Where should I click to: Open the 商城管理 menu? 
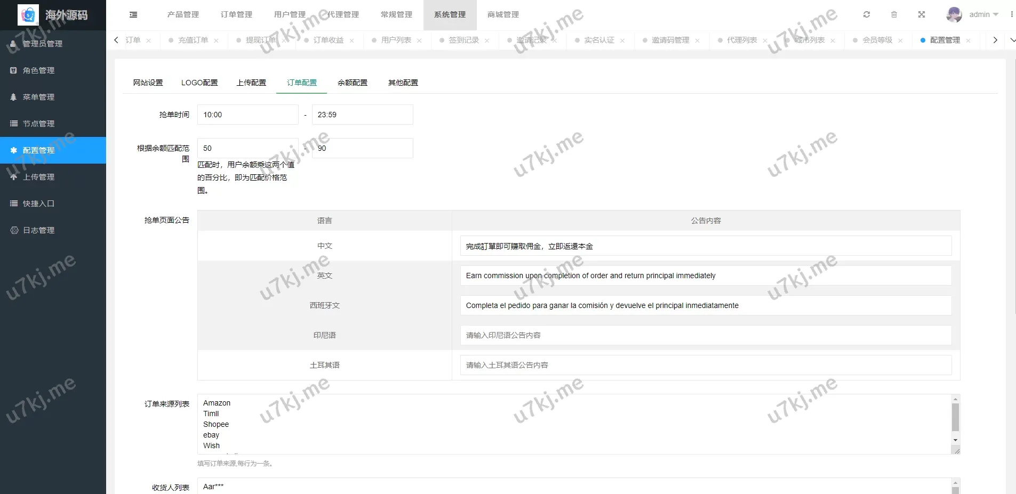pos(502,14)
